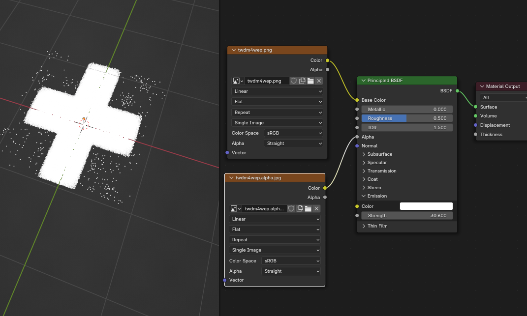Viewport: 527px width, 316px height.
Task: Open Straight Alpha dropdown in twdm4wep.png node
Action: point(293,144)
